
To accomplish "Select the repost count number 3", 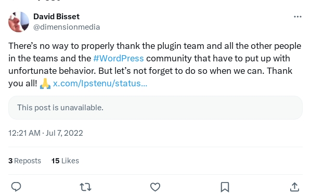I will 10,161.
